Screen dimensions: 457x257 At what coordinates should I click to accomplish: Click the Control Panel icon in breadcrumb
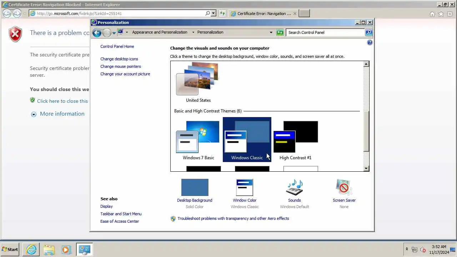pos(120,32)
